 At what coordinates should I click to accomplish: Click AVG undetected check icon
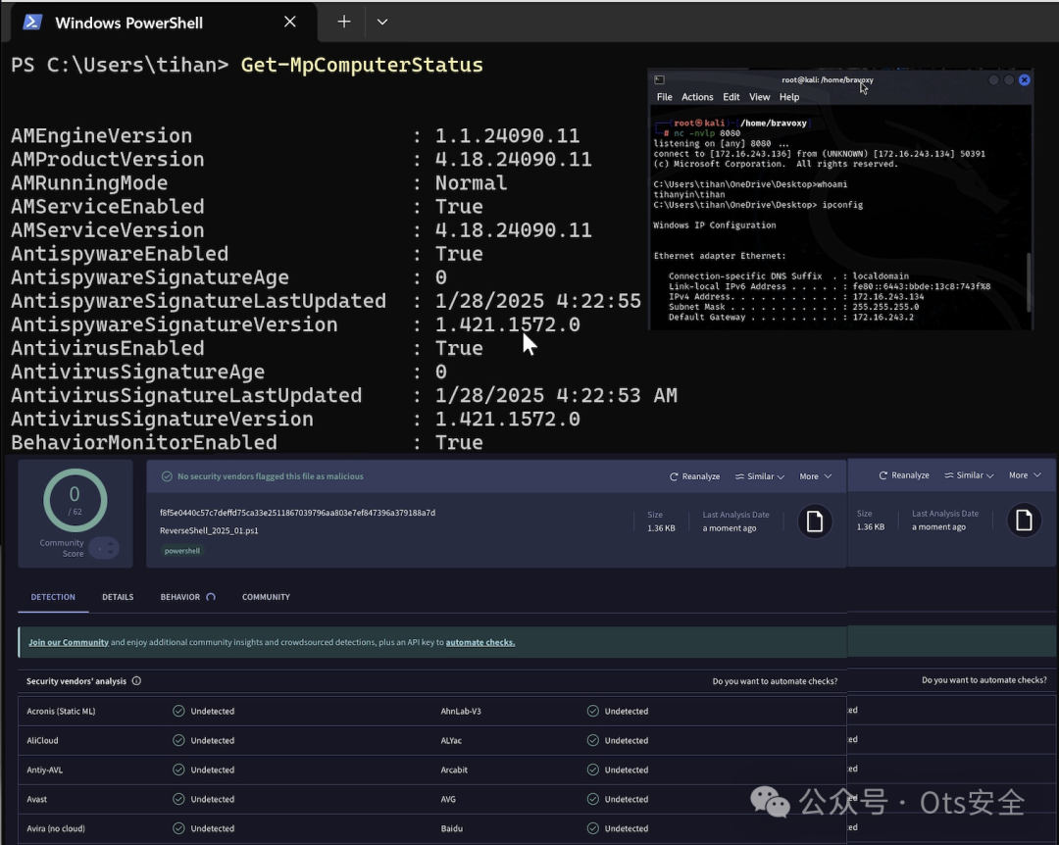(x=593, y=799)
